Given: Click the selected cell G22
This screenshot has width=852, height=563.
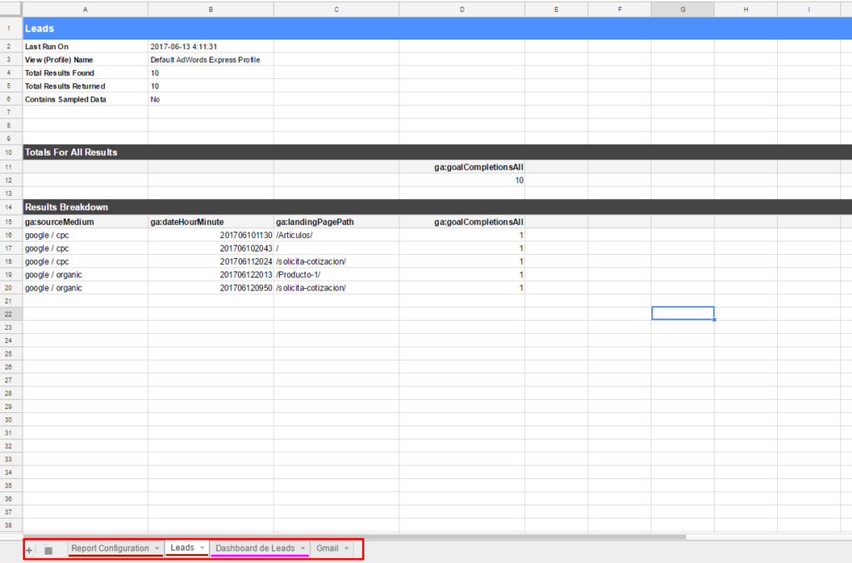Looking at the screenshot, I should pos(682,313).
